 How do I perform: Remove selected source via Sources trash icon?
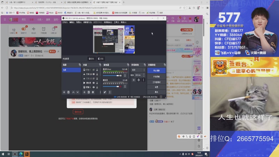(89, 92)
